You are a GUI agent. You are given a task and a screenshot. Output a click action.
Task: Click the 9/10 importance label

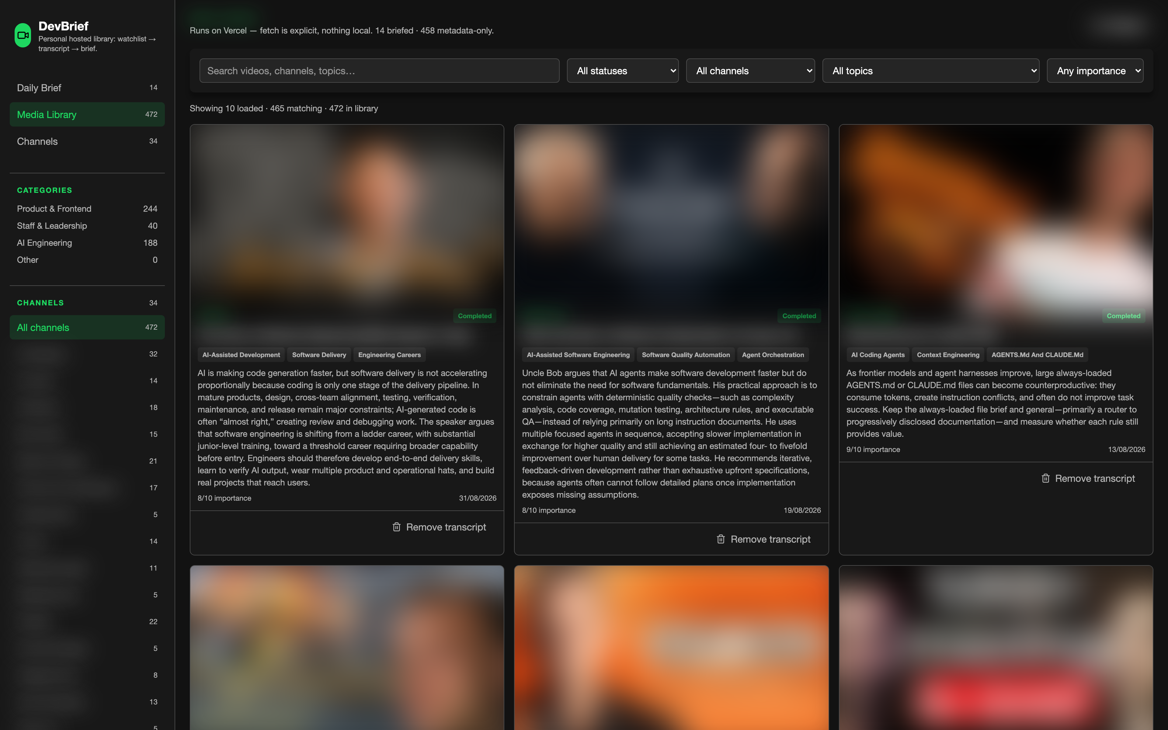point(873,450)
